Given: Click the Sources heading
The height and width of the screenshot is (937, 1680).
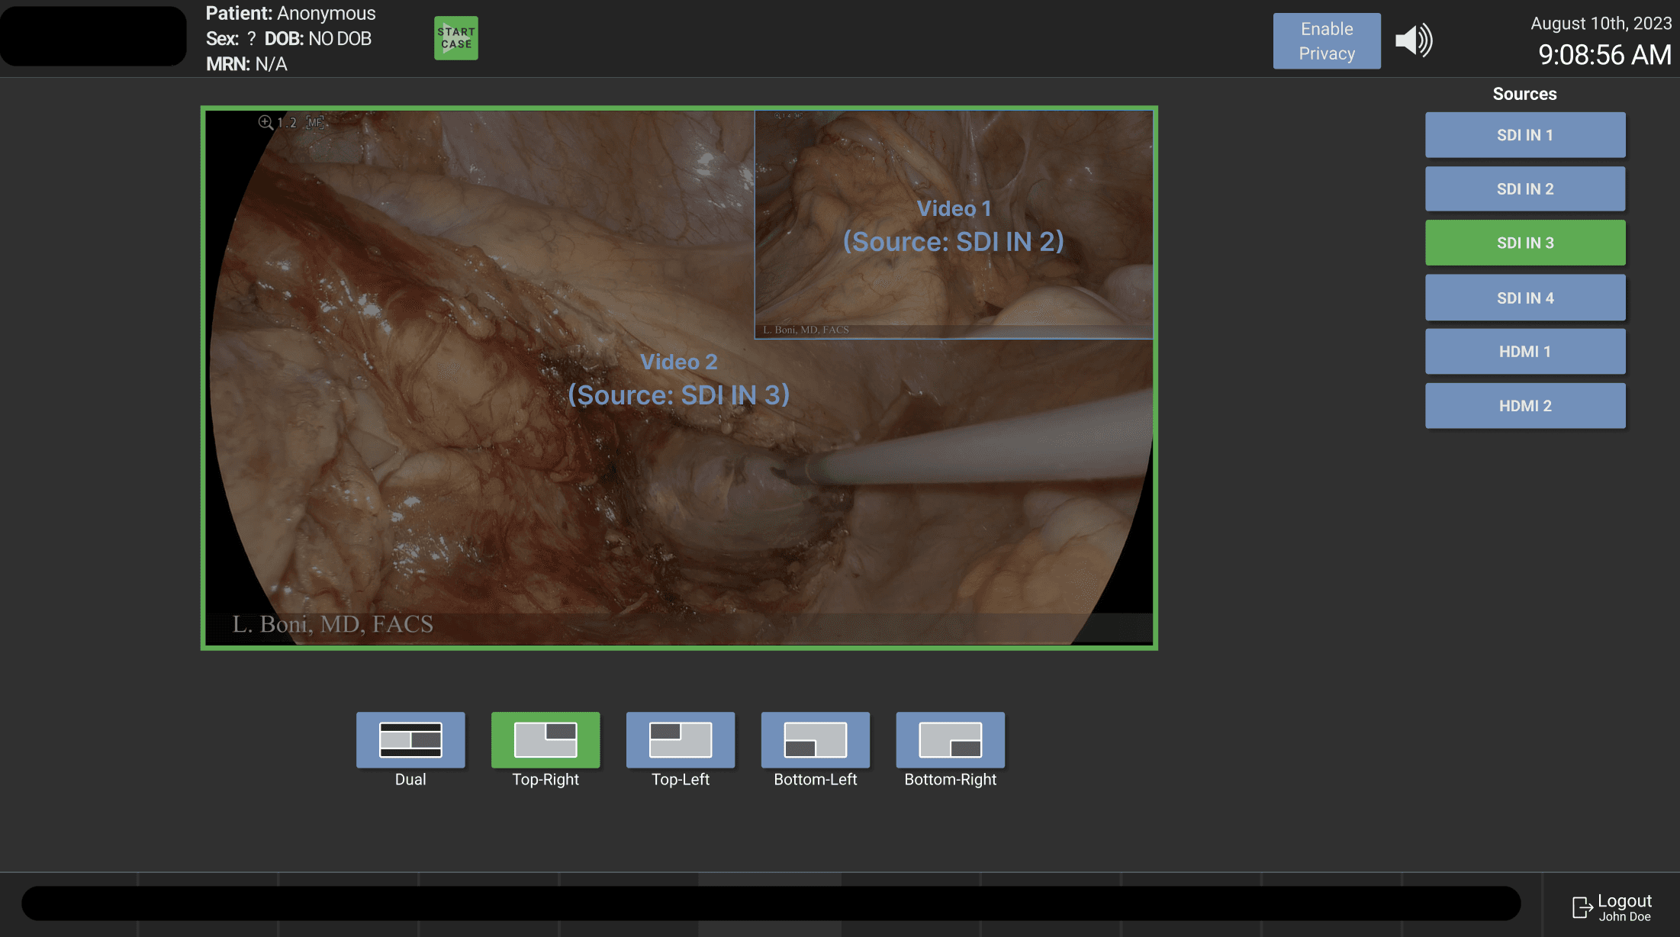Looking at the screenshot, I should 1524,94.
